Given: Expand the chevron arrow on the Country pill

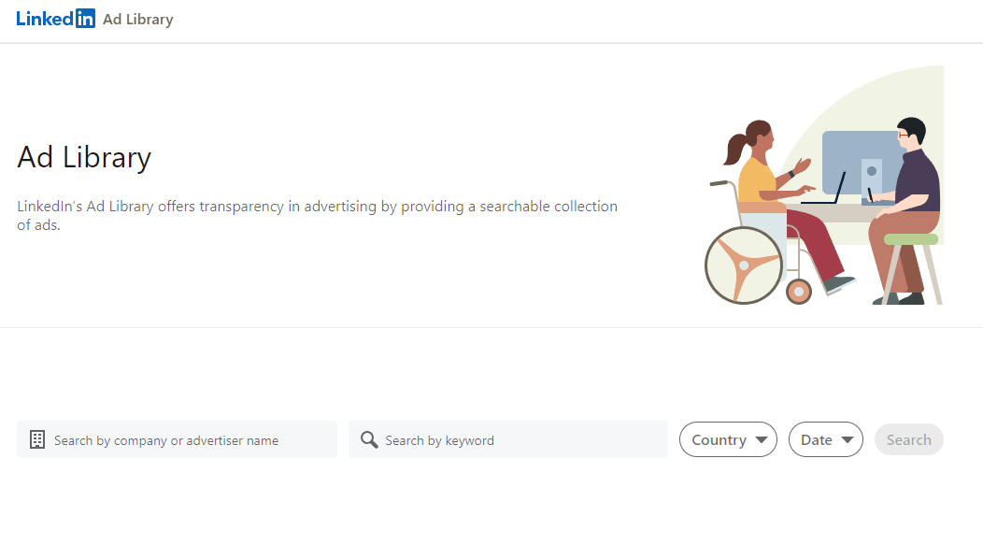Looking at the screenshot, I should click(x=759, y=439).
